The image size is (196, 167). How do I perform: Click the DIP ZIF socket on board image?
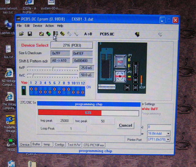tap(106, 64)
